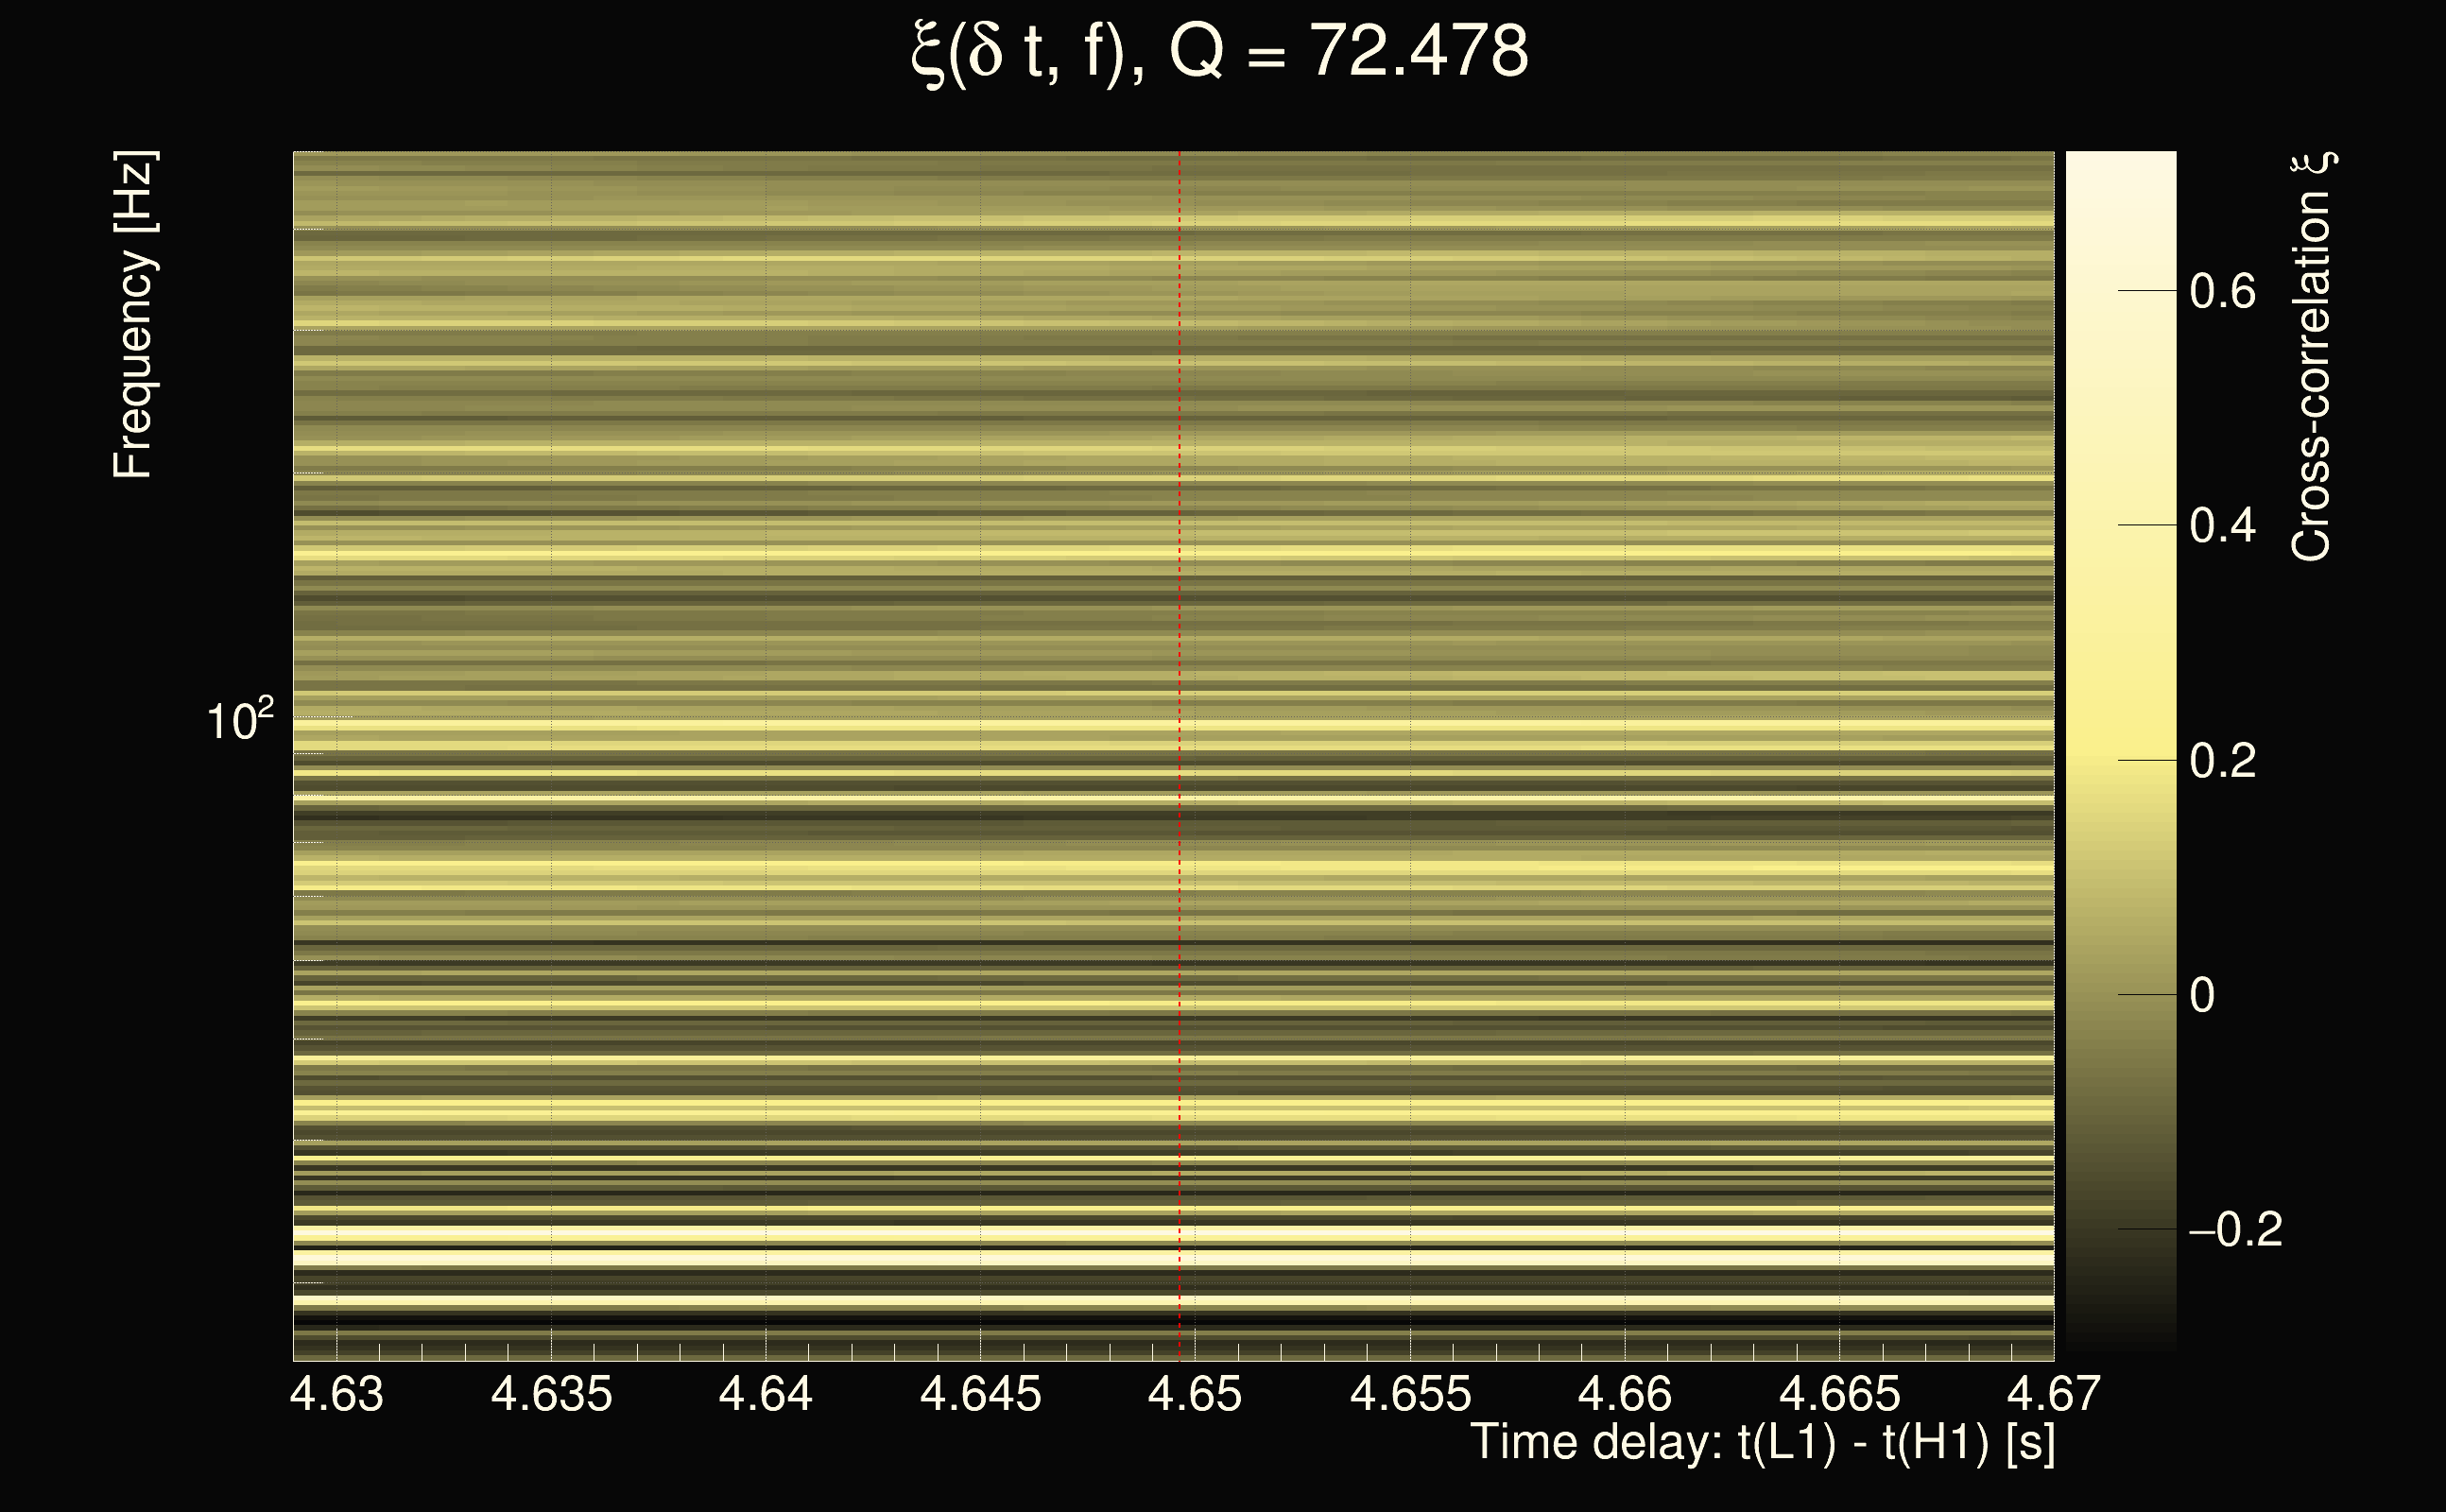2446x1512 pixels.
Task: Click the Time delay x-axis label
Action: click(x=1762, y=1443)
